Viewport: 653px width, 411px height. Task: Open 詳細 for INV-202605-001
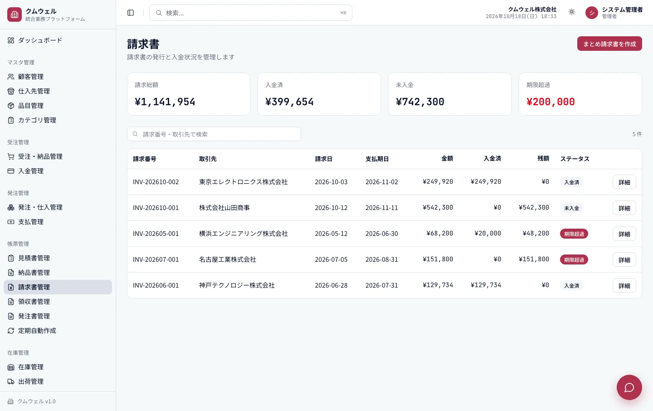pyautogui.click(x=624, y=234)
